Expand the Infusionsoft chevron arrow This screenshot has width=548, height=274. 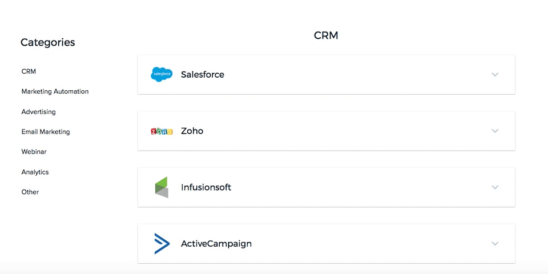click(x=495, y=187)
